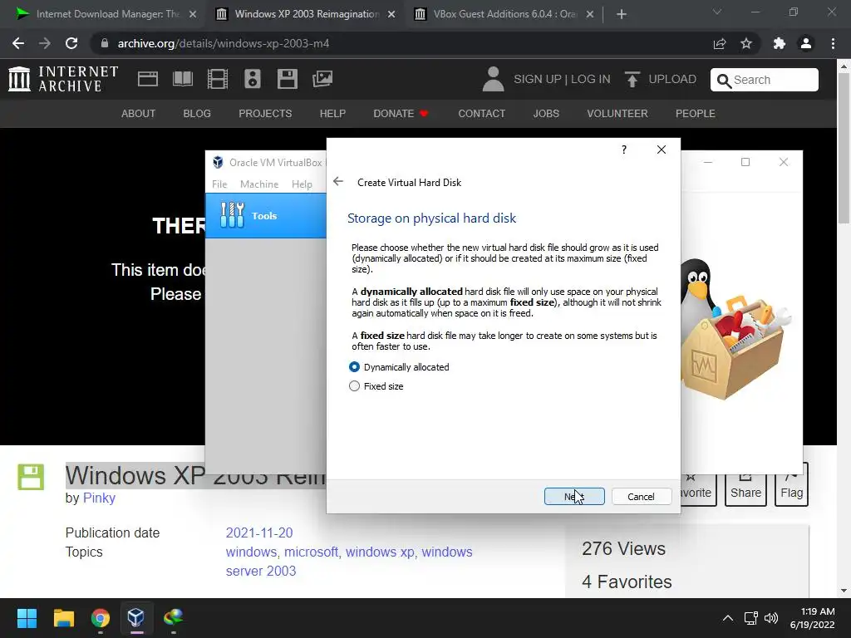Open the VOLUNTEER nav item
The image size is (851, 638).
point(617,113)
